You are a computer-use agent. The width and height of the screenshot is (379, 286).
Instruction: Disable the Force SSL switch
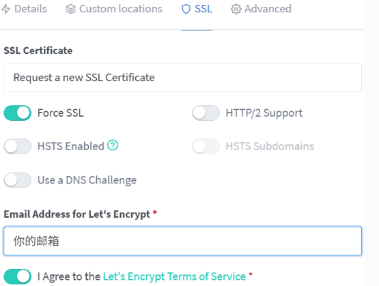(17, 113)
